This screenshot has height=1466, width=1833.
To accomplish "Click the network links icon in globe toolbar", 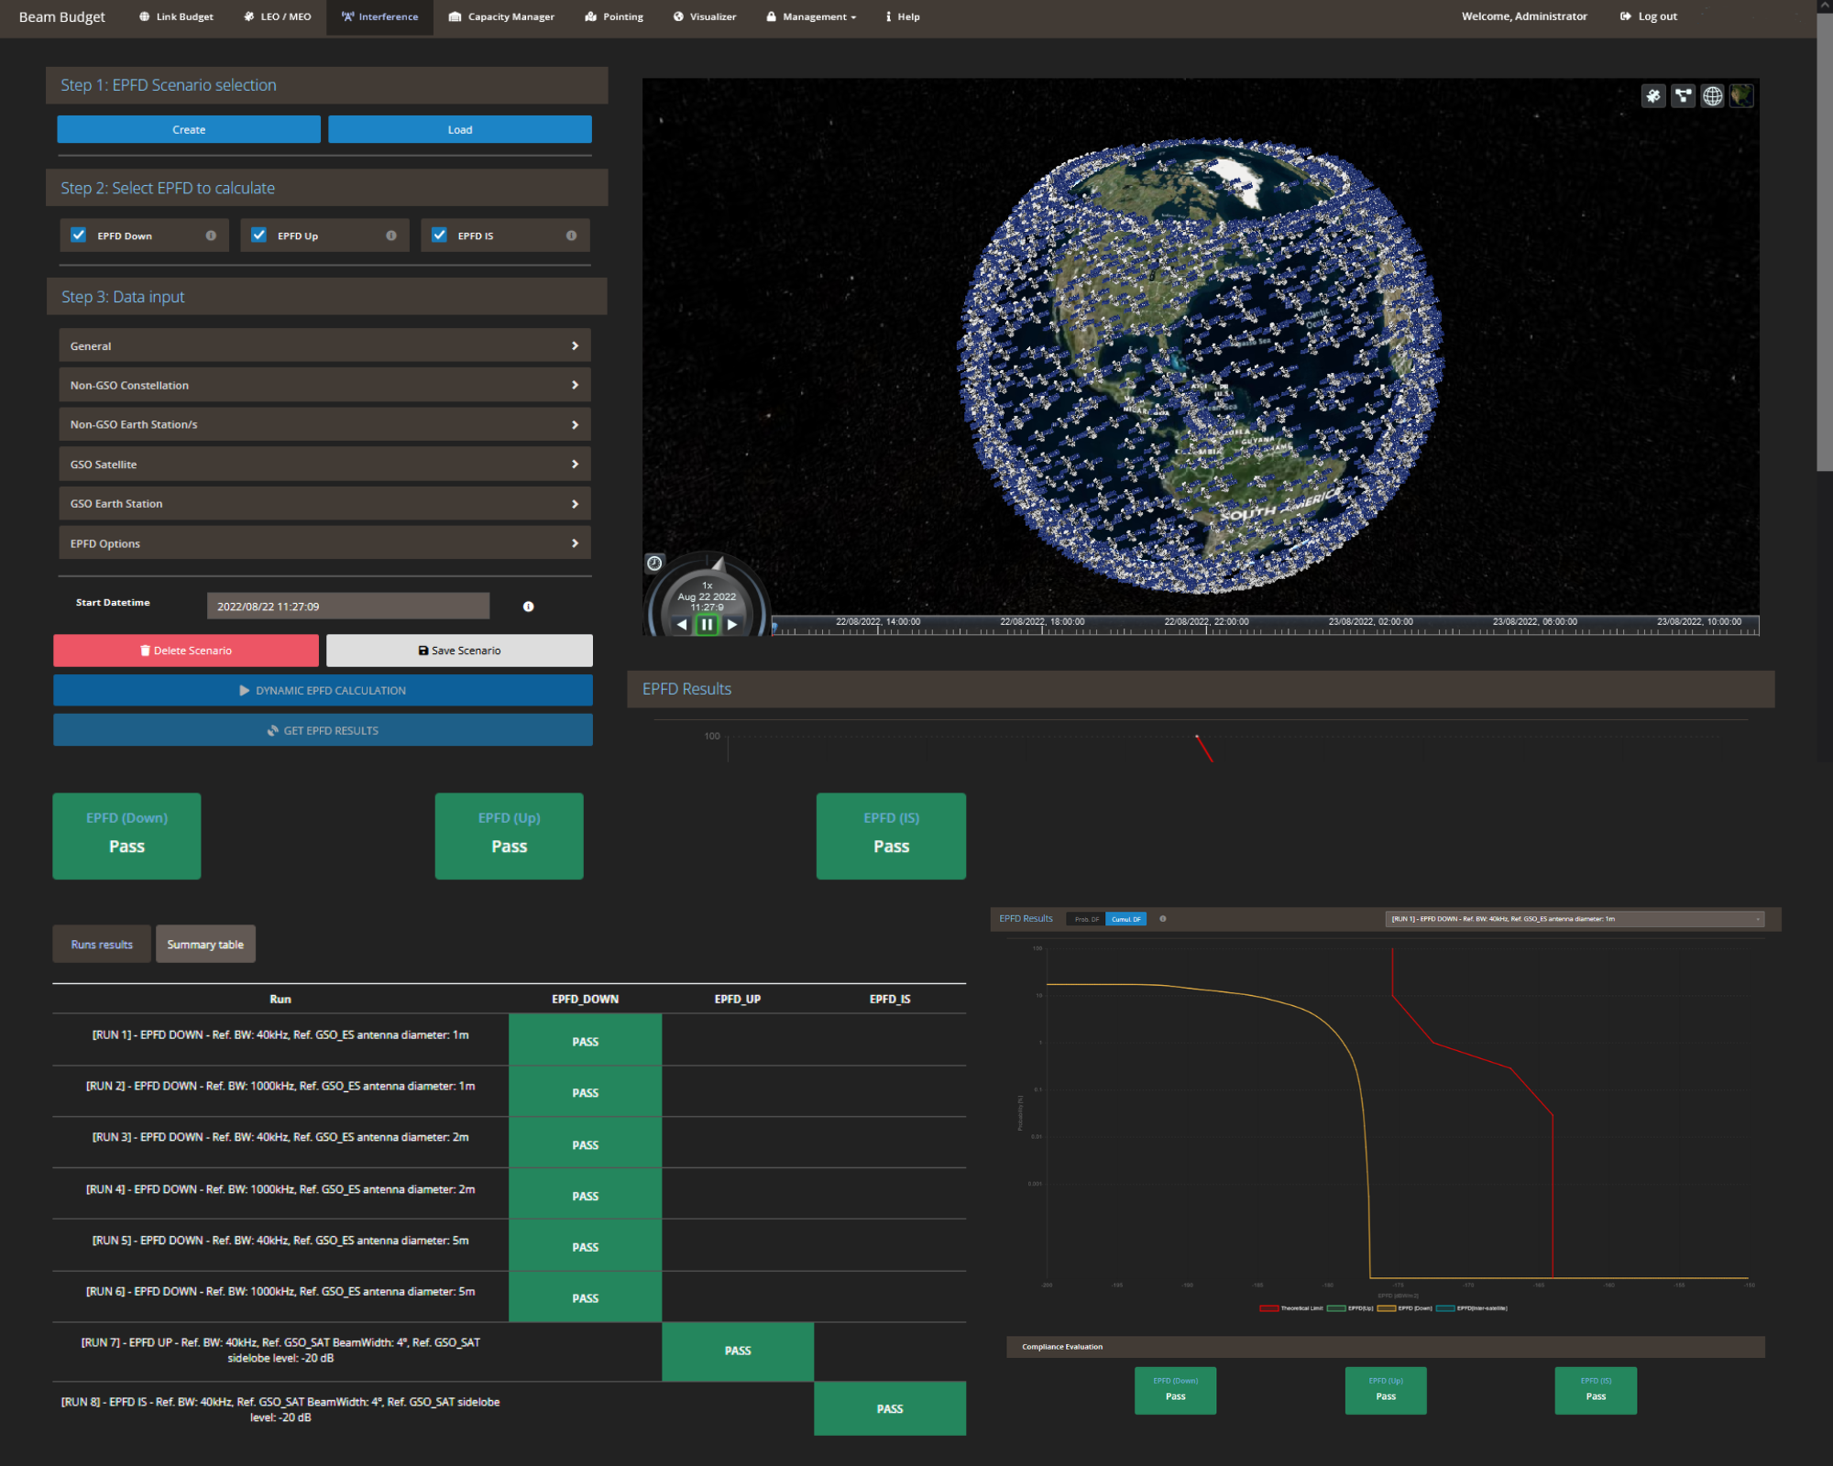I will [x=1683, y=96].
